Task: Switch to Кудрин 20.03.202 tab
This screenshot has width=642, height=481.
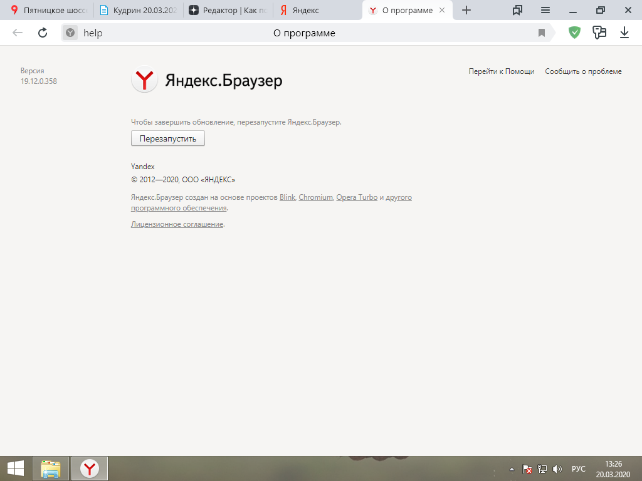Action: point(139,10)
